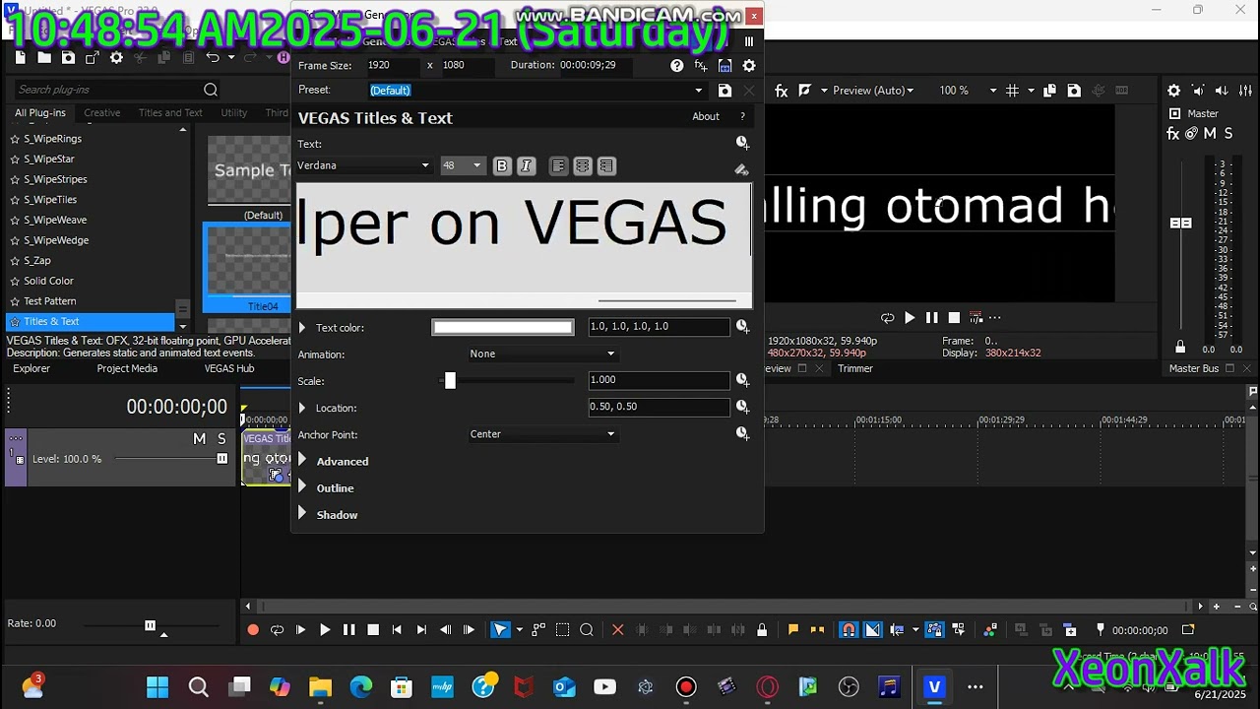Toggle bold formatting in Titles & Text

click(502, 166)
